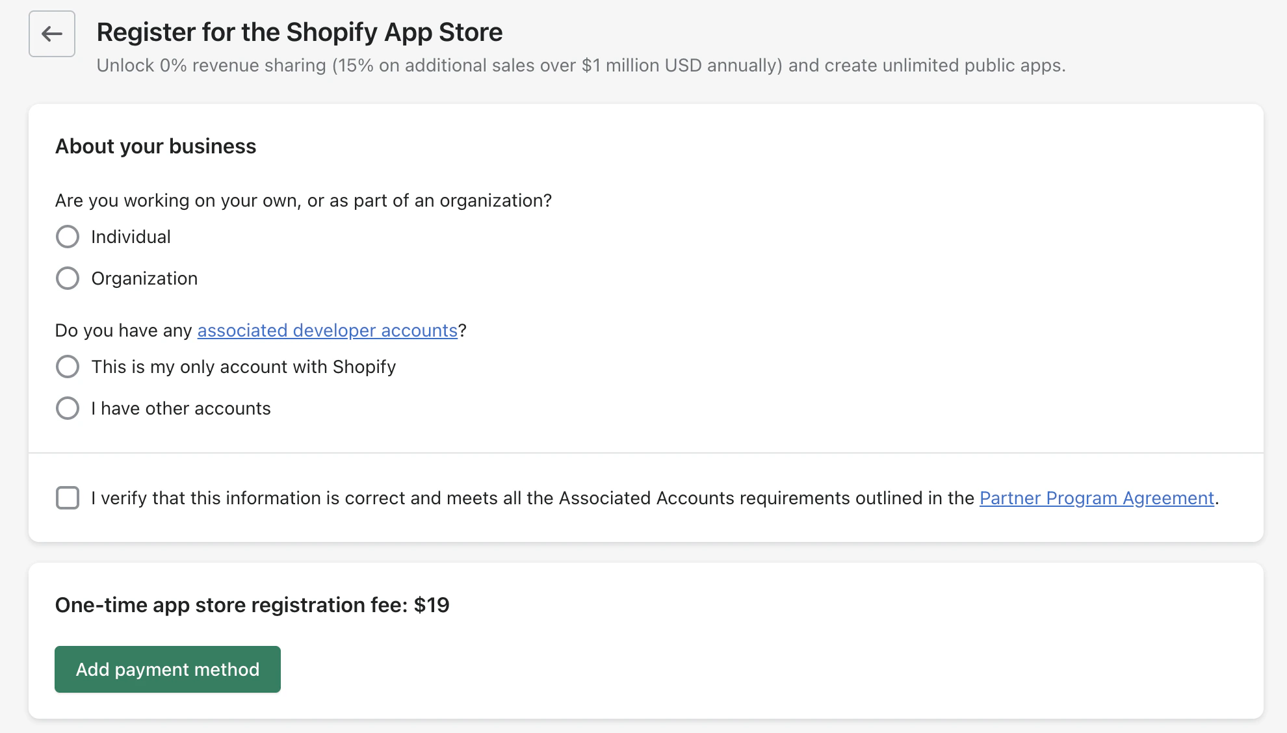
Task: Indicate you work as an Individual
Action: click(67, 237)
